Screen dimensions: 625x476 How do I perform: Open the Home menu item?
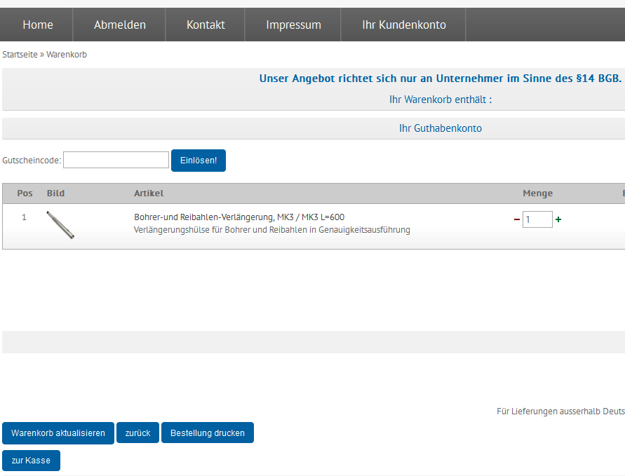pyautogui.click(x=38, y=25)
